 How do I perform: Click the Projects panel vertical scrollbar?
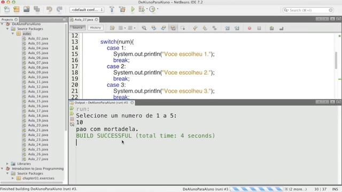pos(66,77)
